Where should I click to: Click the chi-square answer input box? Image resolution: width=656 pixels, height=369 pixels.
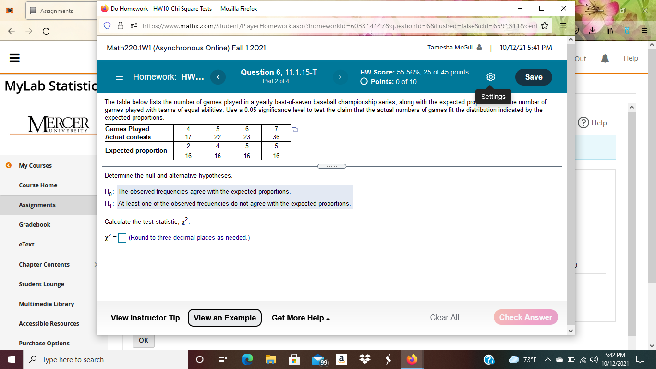pyautogui.click(x=122, y=237)
